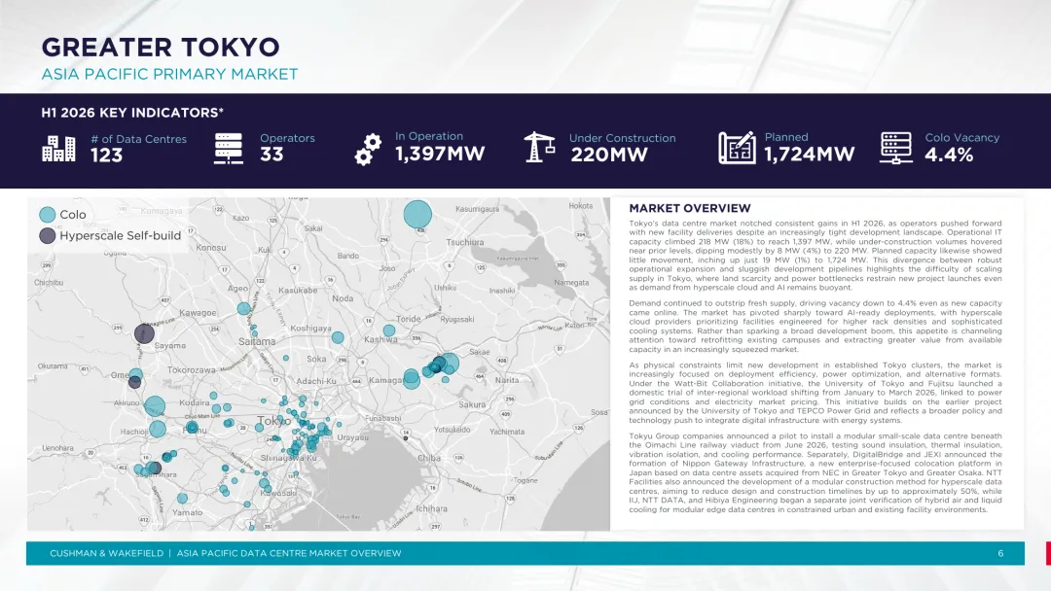This screenshot has height=591, width=1051.
Task: Click the Under Construction label
Action: pos(623,138)
